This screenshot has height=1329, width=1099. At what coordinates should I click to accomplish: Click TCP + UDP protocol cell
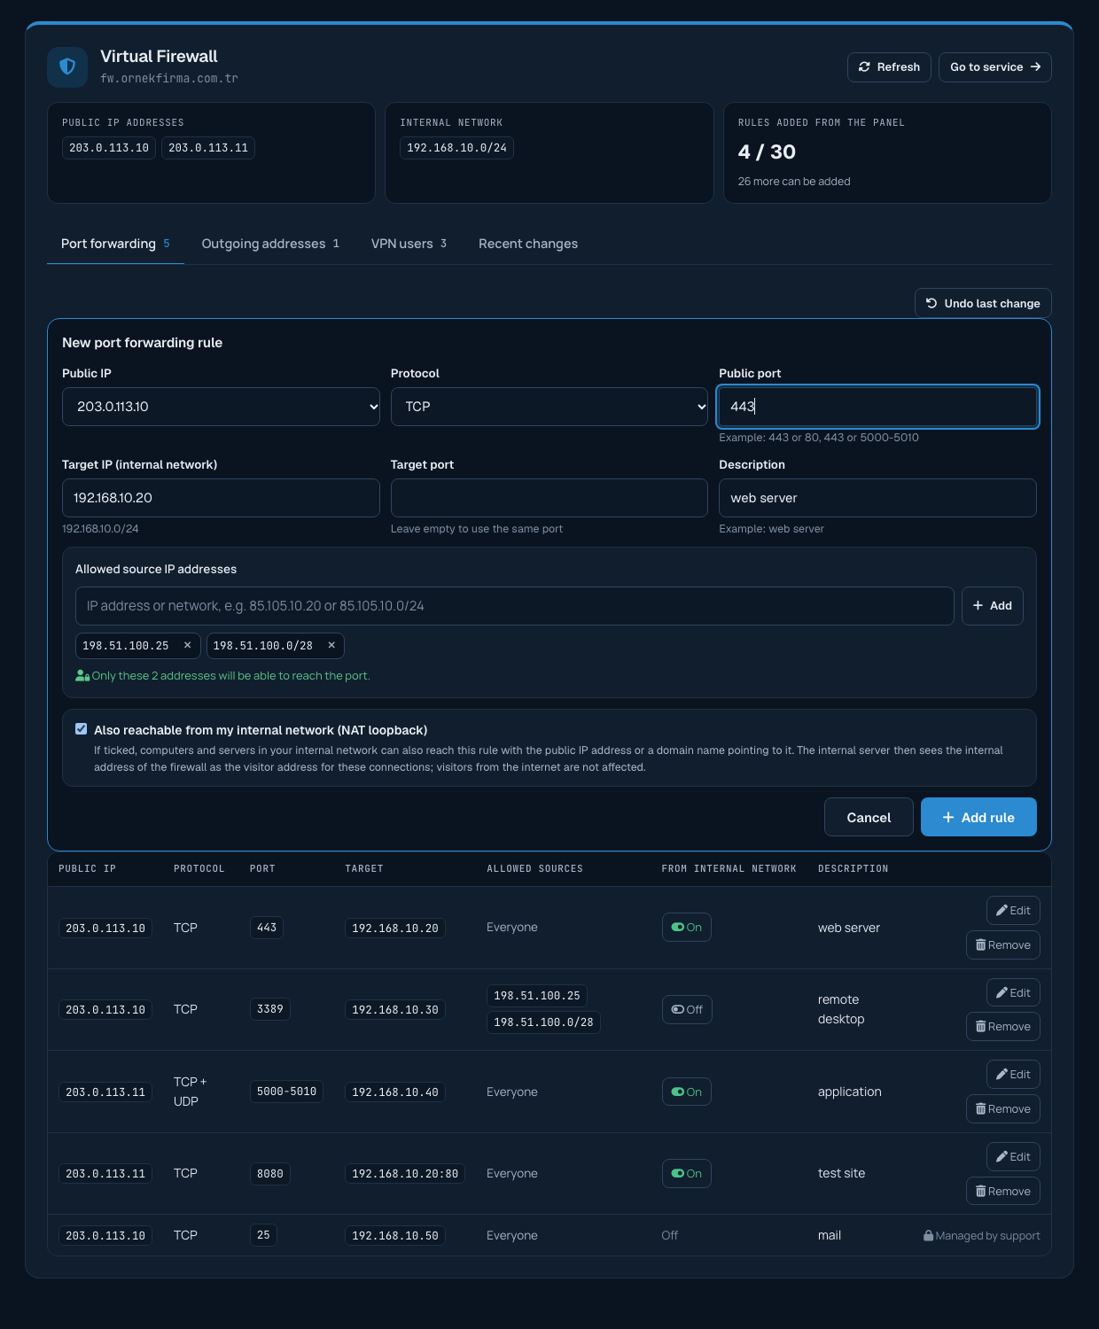[191, 1092]
